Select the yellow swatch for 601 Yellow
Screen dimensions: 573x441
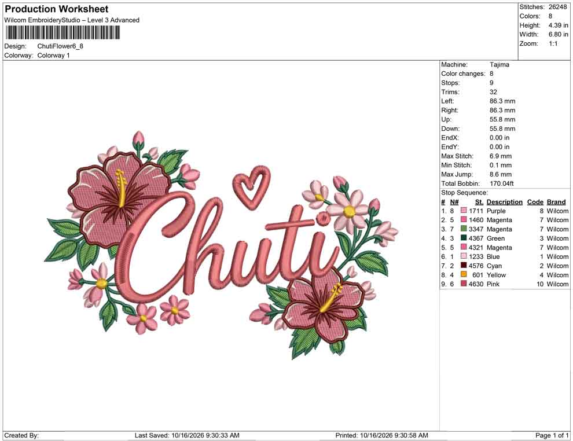coord(464,274)
